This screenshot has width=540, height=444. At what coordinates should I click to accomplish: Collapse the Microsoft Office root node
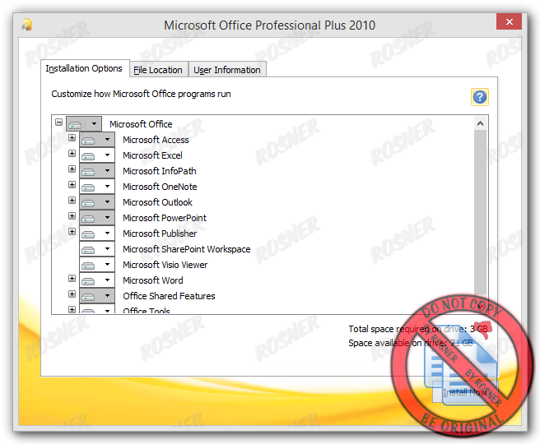click(x=59, y=122)
